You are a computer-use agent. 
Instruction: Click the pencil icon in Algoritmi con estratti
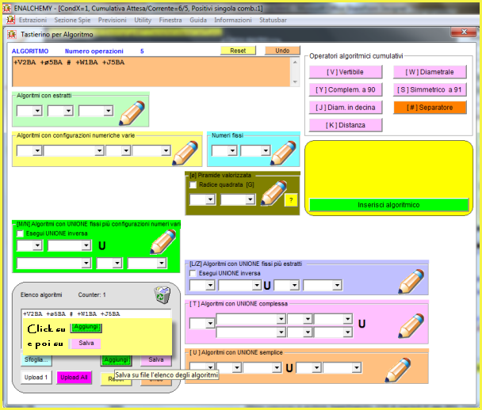coord(132,112)
